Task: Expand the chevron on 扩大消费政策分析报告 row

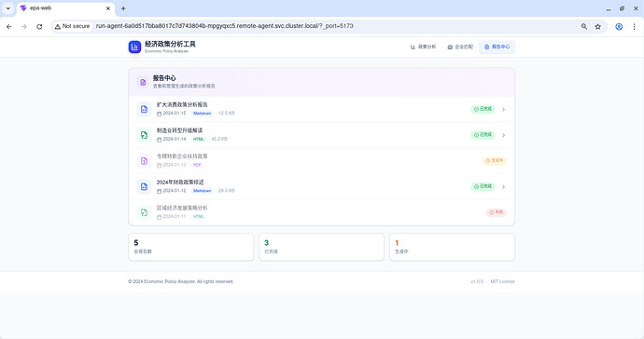Action: click(x=504, y=110)
